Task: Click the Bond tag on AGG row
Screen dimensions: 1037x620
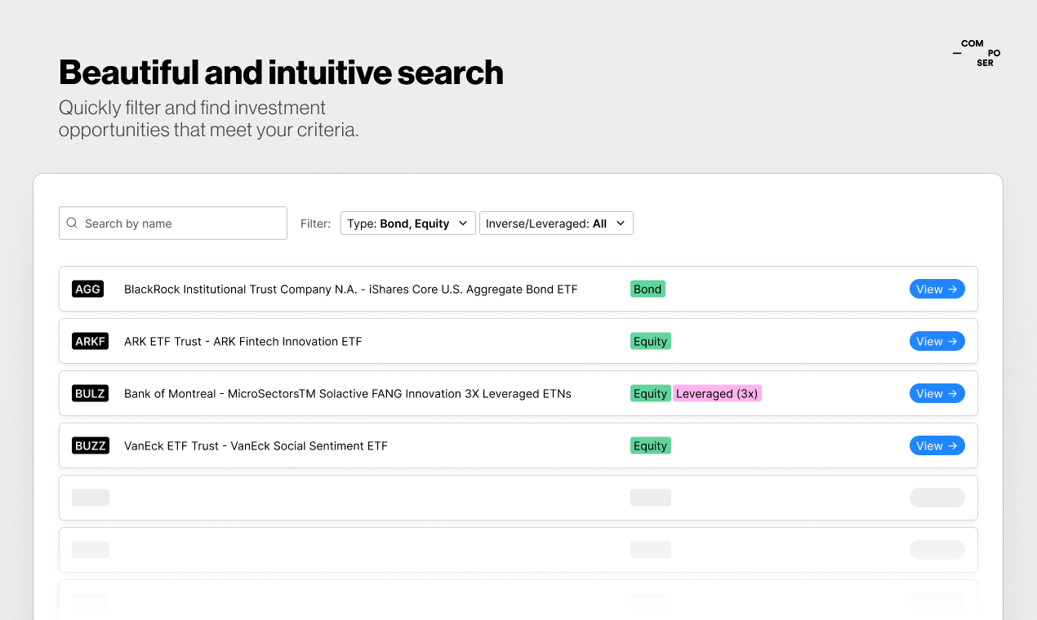Action: pyautogui.click(x=648, y=289)
